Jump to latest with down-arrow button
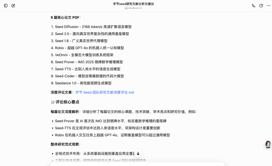This screenshot has height=166, width=272. pyautogui.click(x=138, y=153)
